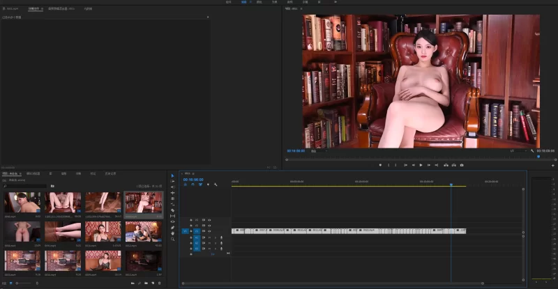Open the Program monitor button editor plus

552,165
